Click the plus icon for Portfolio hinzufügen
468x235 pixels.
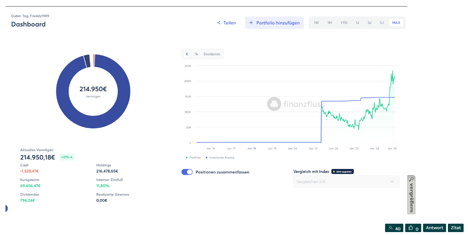[x=251, y=23]
